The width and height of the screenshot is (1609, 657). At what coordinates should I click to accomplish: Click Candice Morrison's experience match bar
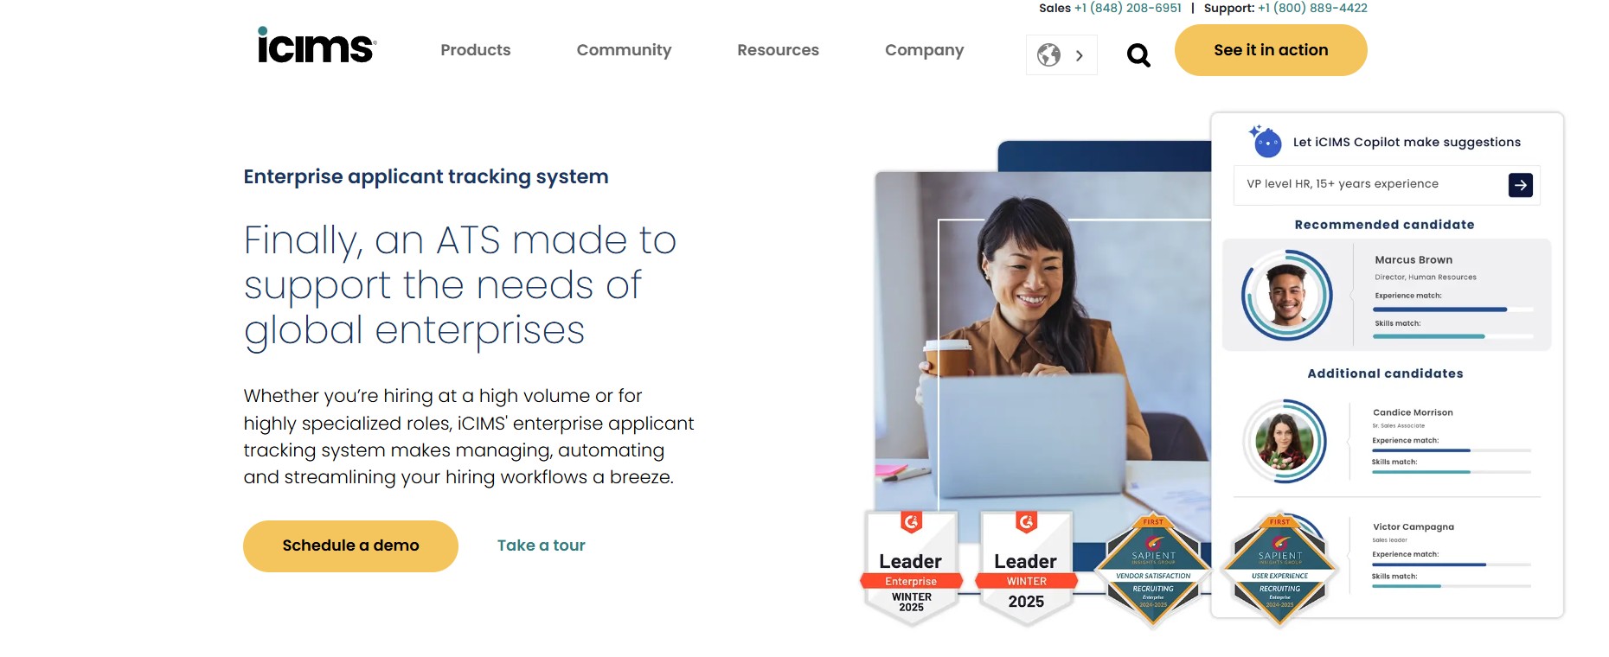point(1451,450)
